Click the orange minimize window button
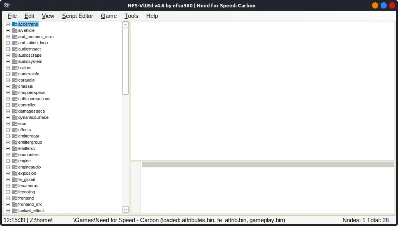 point(375,5)
